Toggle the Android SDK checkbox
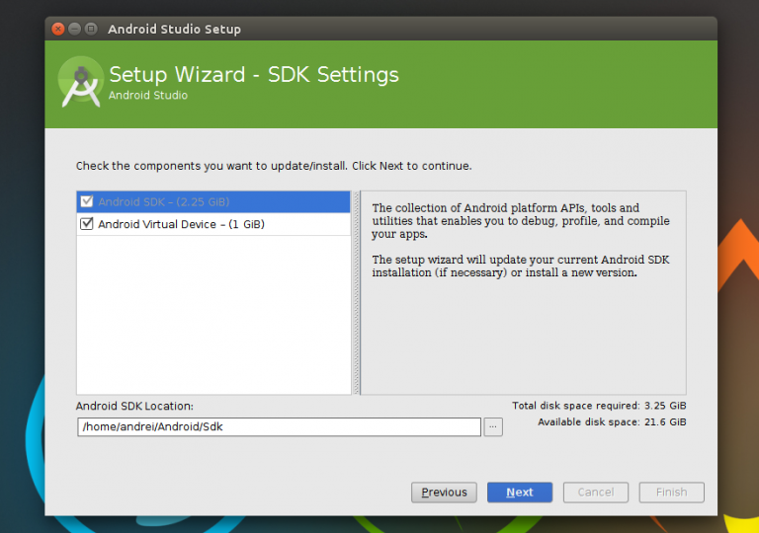 [x=87, y=201]
